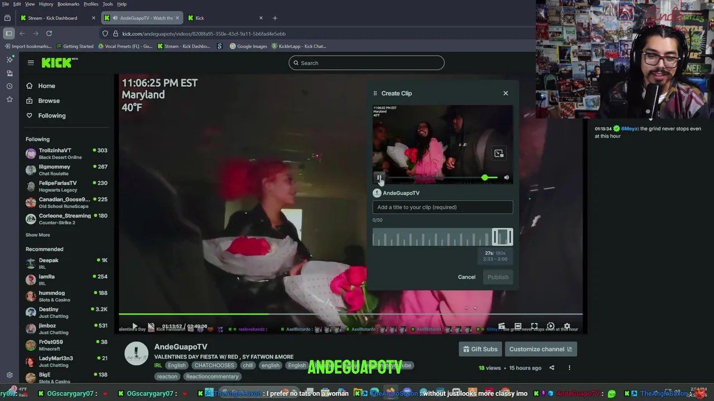Image resolution: width=714 pixels, height=401 pixels.
Task: Click the IRL category link
Action: coord(158,365)
